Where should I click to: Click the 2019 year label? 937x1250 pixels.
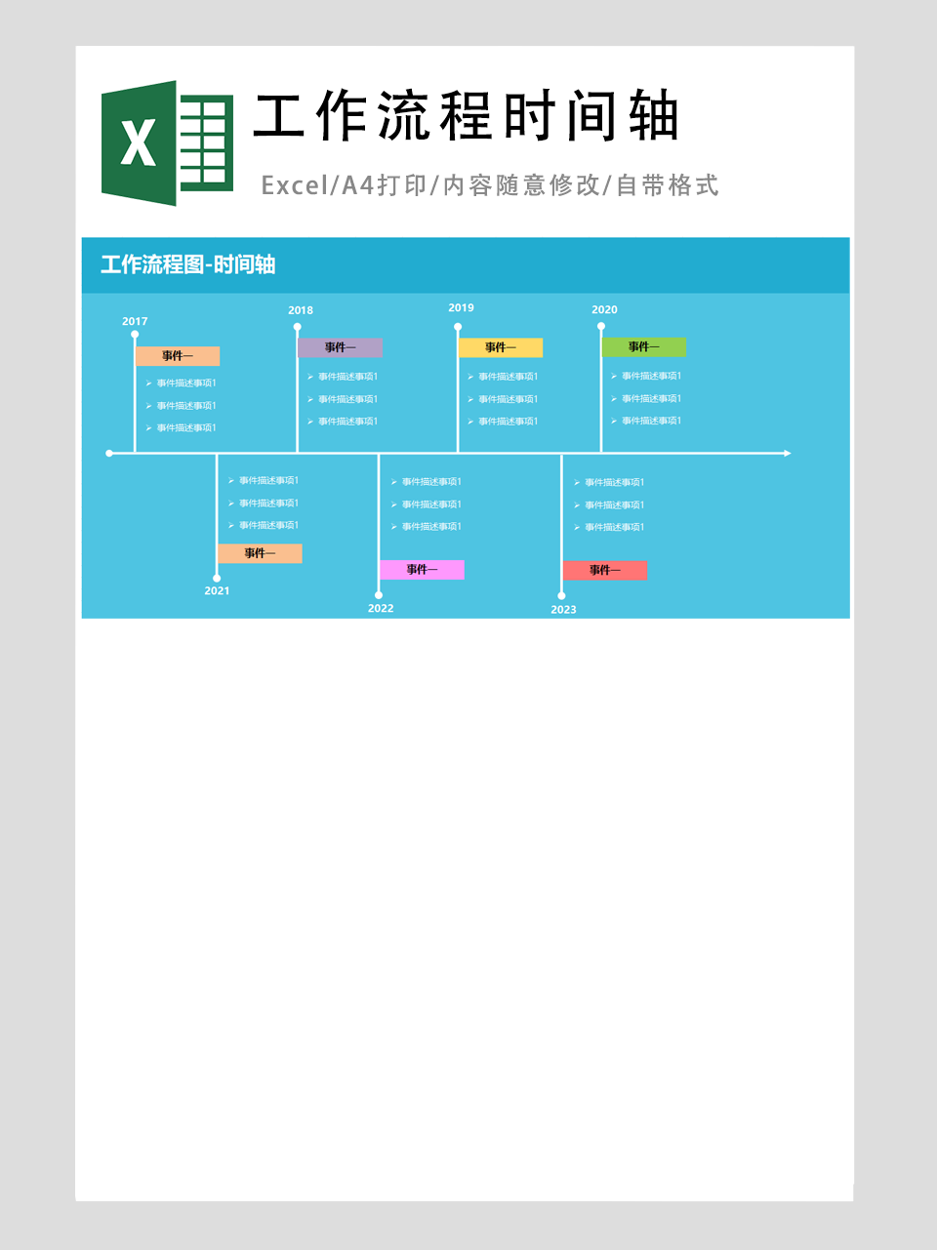tap(461, 307)
